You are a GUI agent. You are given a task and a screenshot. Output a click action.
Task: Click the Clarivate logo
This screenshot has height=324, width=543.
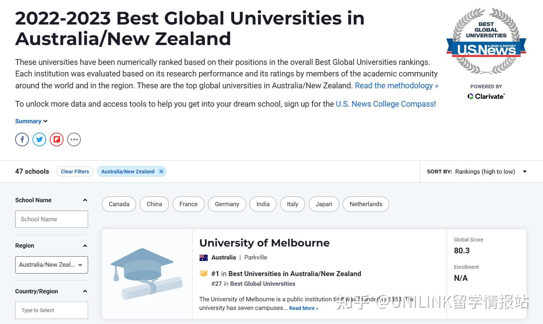coord(486,96)
